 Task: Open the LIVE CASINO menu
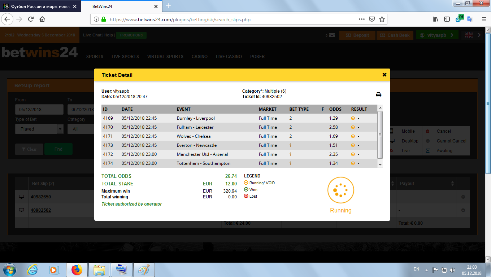tap(229, 57)
